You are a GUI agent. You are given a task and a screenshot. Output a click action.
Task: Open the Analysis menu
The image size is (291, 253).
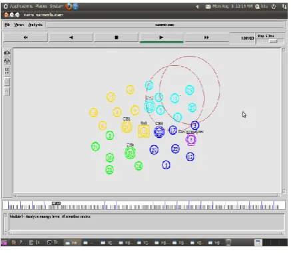point(35,25)
